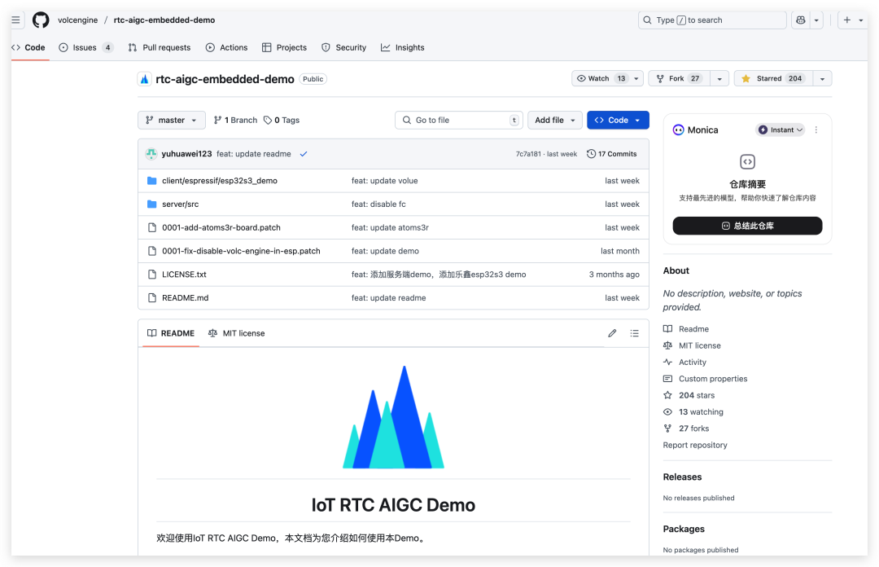Screen dimensions: 879x567
Task: Open the README outline list icon
Action: tap(634, 333)
